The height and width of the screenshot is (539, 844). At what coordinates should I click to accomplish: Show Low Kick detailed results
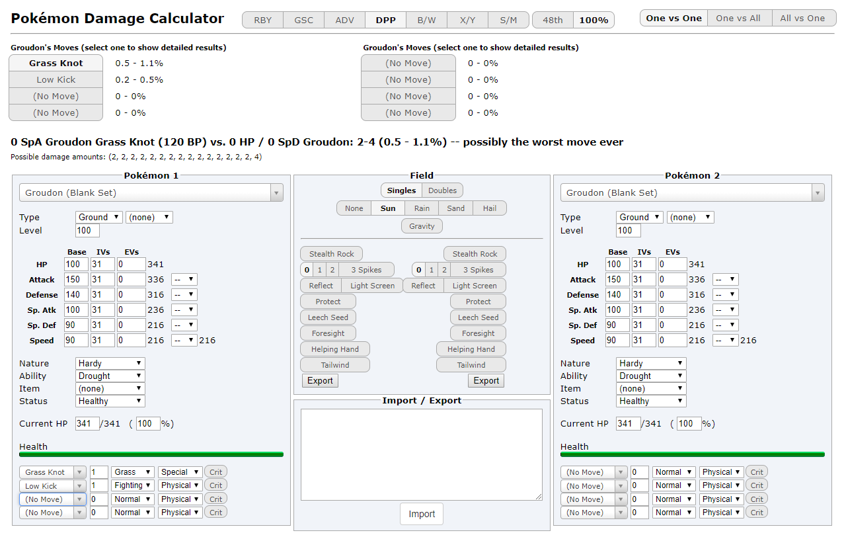click(56, 80)
